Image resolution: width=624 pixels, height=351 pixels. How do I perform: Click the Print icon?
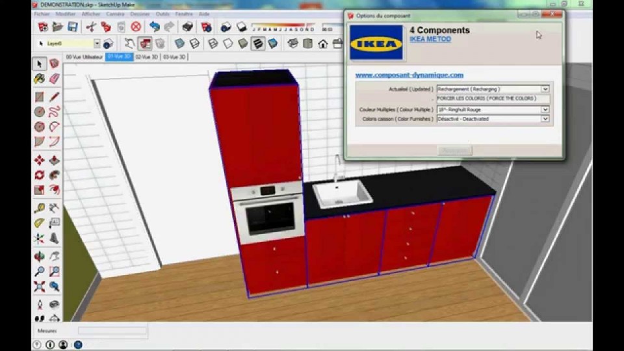point(187,27)
